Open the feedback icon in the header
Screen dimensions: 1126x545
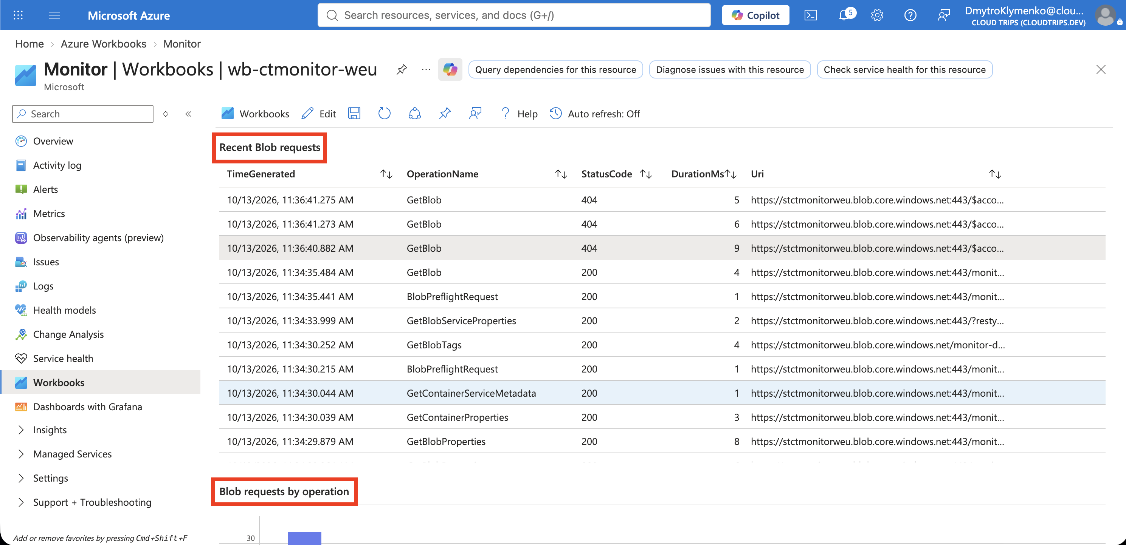[x=943, y=15]
